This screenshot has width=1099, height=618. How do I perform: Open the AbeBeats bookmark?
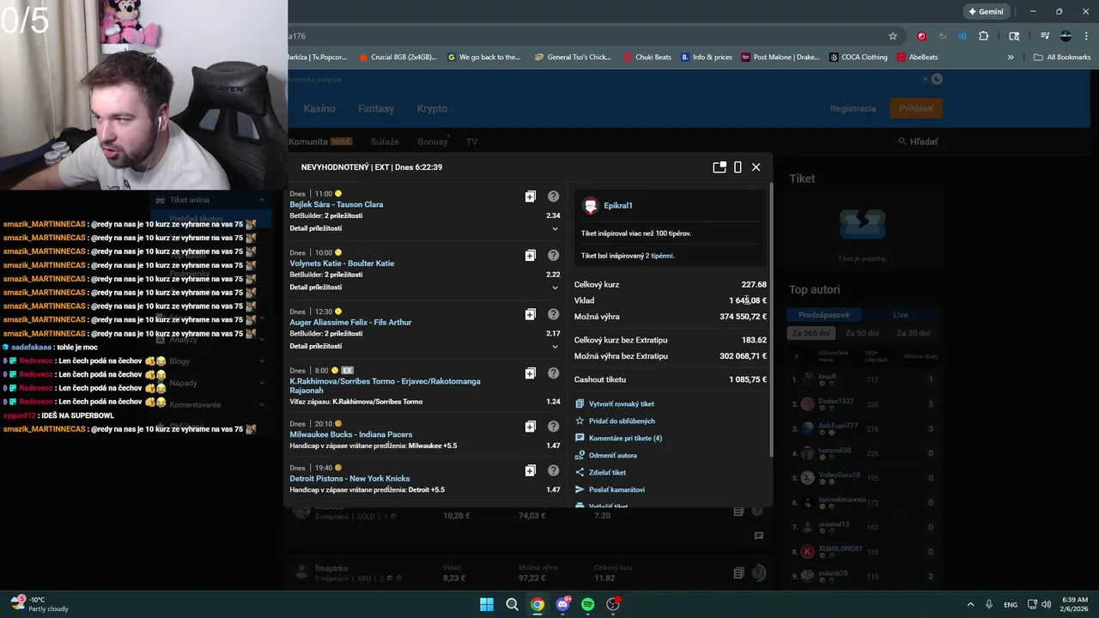point(918,58)
